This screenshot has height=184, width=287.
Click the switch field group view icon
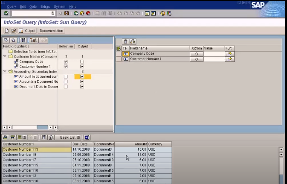[34, 40]
